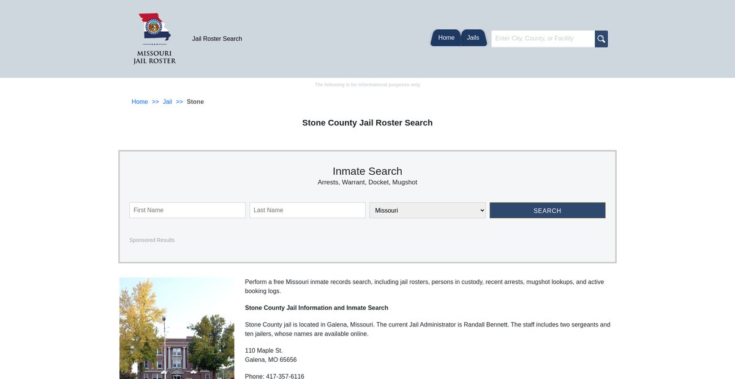Click the magnifier search icon button
The image size is (735, 379).
click(601, 39)
